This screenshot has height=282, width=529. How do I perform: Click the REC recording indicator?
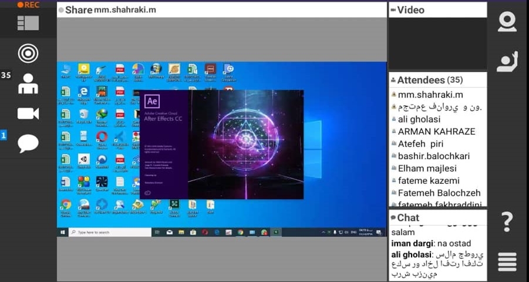[28, 5]
